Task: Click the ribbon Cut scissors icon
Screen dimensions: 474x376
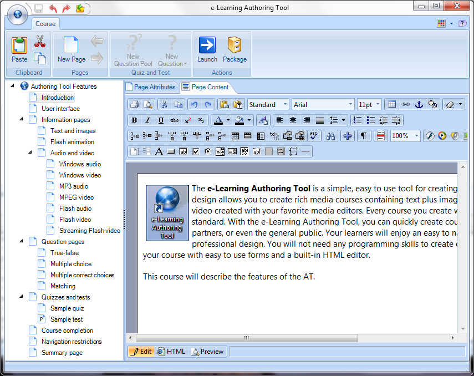Action: 39,41
